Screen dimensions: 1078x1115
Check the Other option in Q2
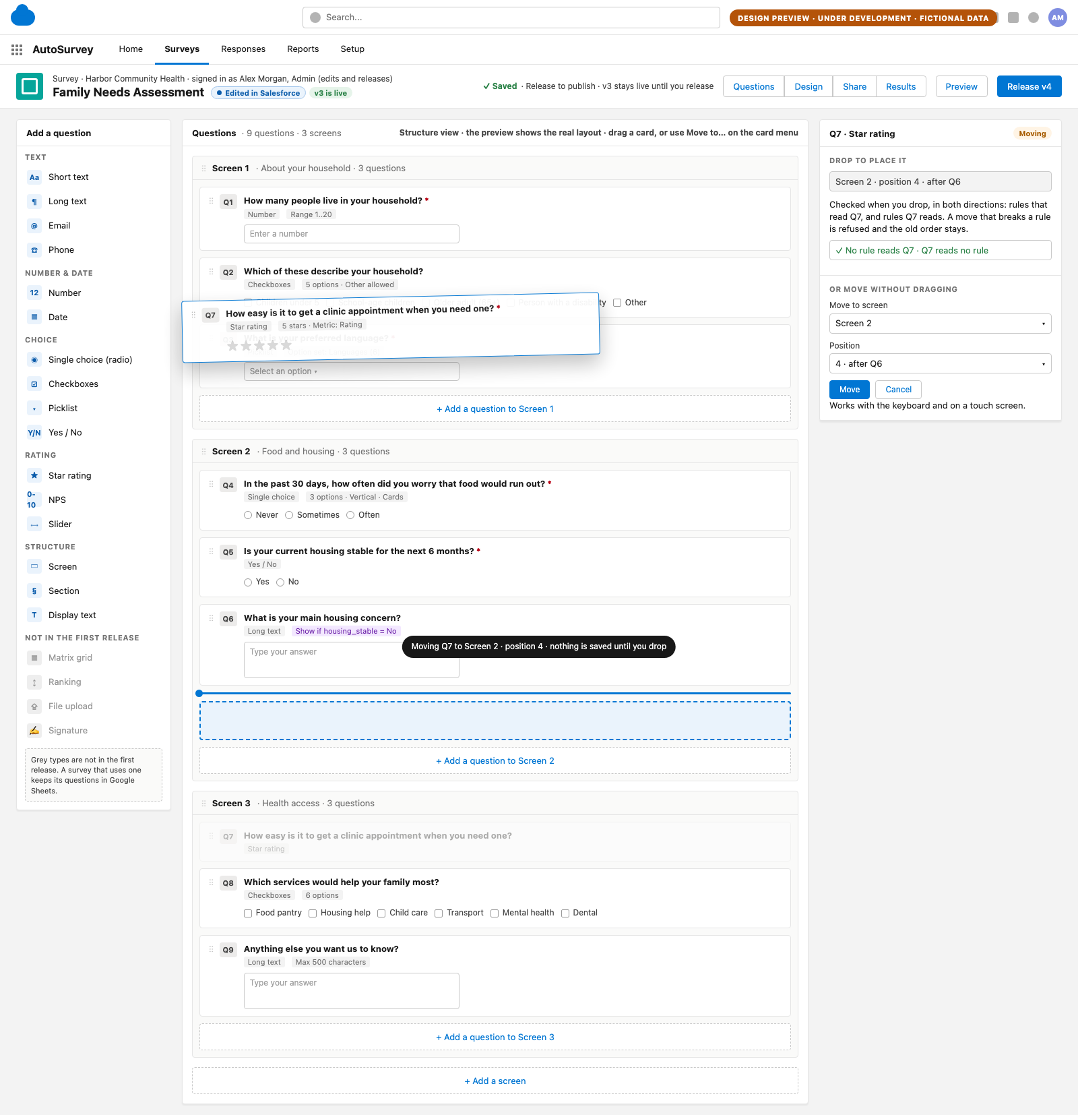[616, 303]
